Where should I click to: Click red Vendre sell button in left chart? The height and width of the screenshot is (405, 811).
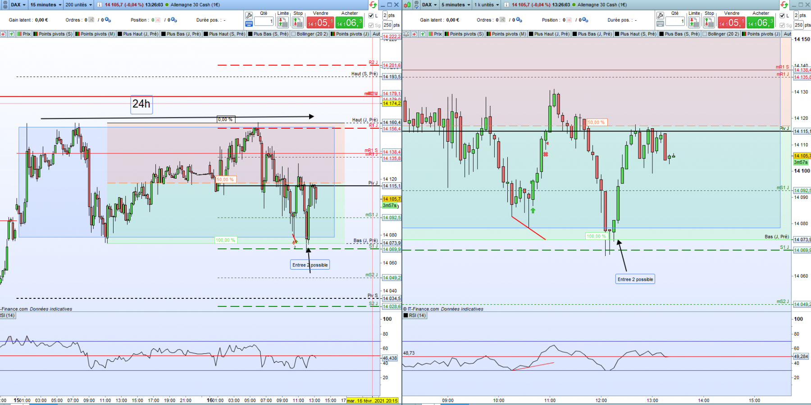click(x=320, y=22)
